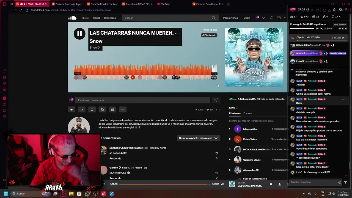Click the Subir upload link
Viewport: 352px width, 198px height.
coord(247,18)
